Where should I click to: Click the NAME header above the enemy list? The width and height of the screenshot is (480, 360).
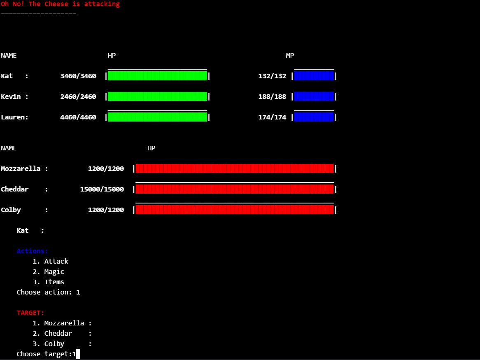pos(9,148)
